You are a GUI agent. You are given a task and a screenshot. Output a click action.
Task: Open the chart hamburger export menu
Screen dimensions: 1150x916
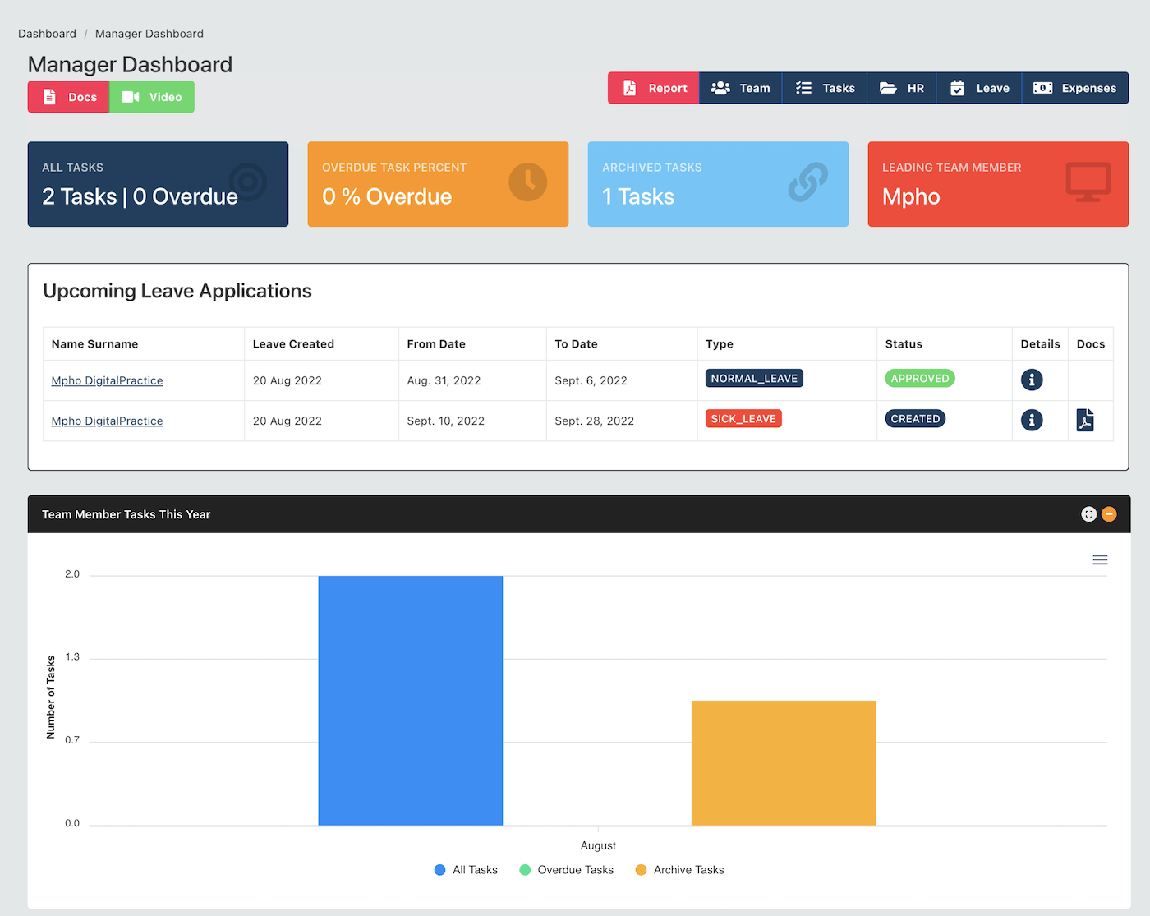[1100, 559]
